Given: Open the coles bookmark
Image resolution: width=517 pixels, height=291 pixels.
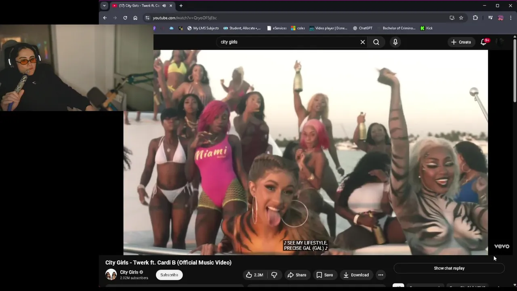Looking at the screenshot, I should click(298, 28).
